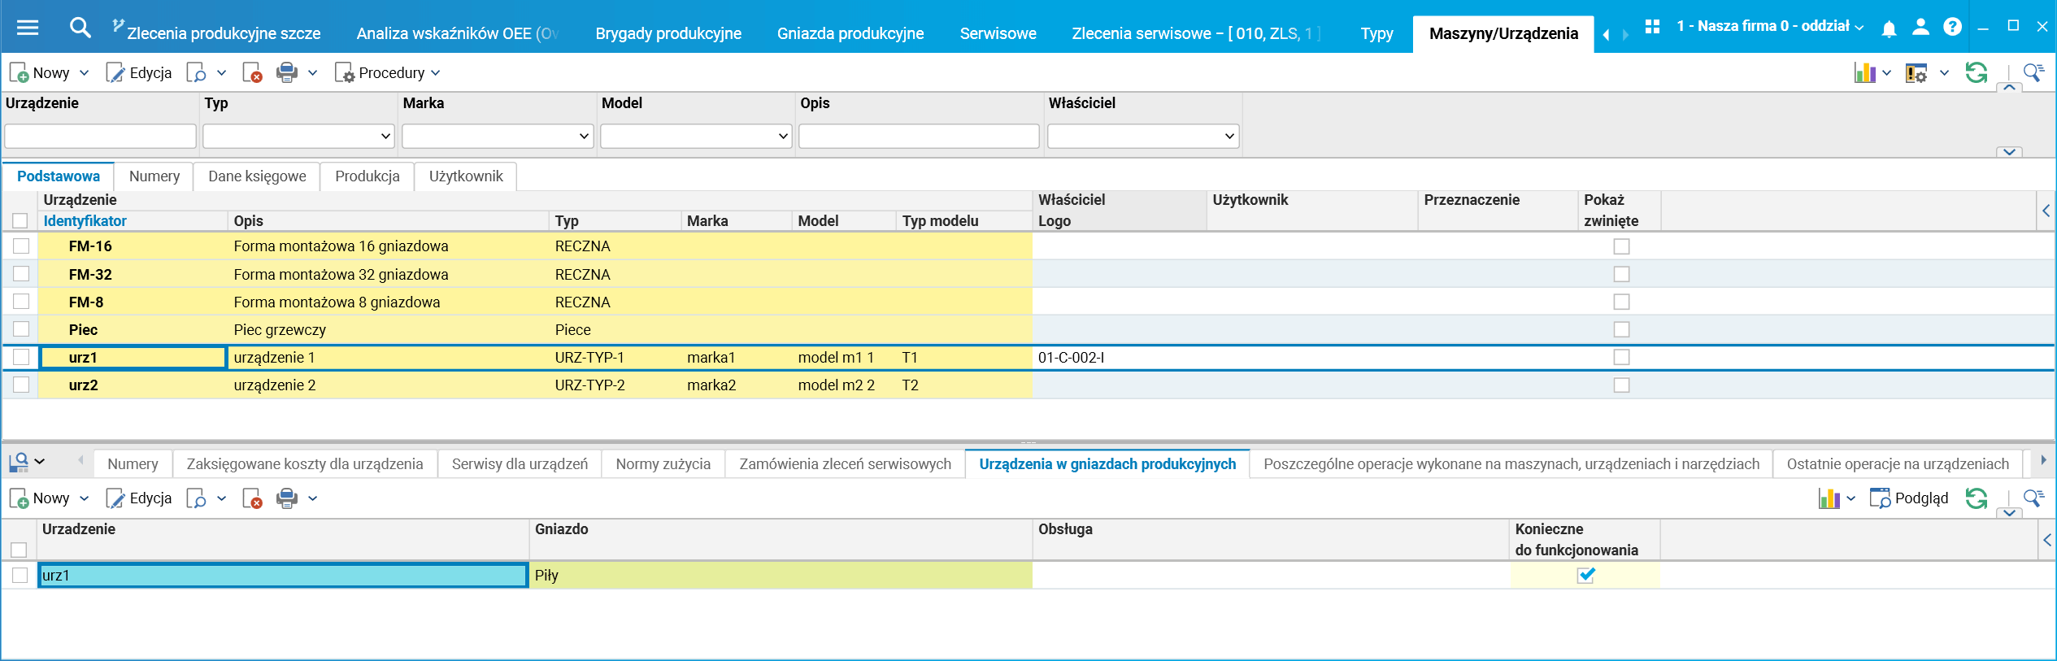Click the help question mark icon
Screen dimensions: 2057x661
coord(1952,27)
